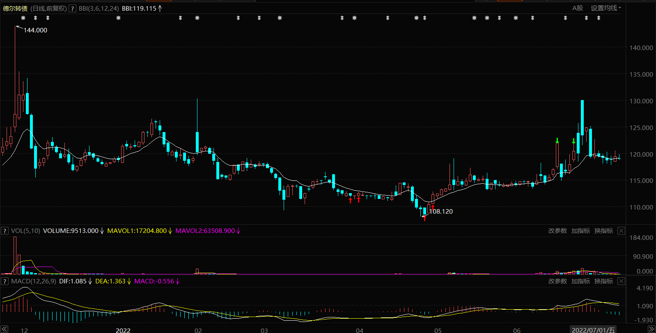Click the upper green down-arrow signal marker
Viewport: 656px width, 333px height.
(557, 141)
